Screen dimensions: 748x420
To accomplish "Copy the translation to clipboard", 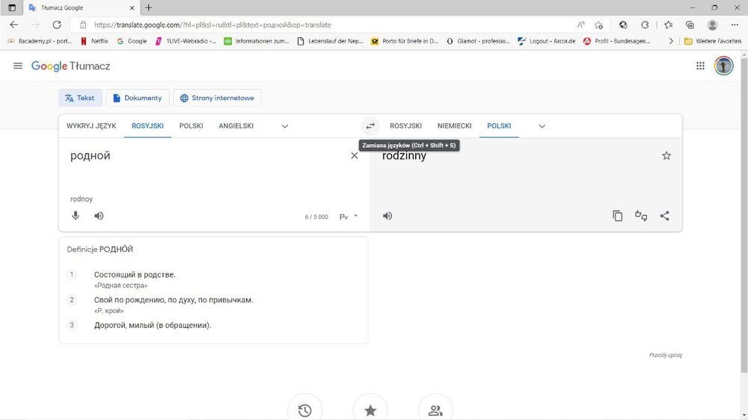I will [x=617, y=216].
